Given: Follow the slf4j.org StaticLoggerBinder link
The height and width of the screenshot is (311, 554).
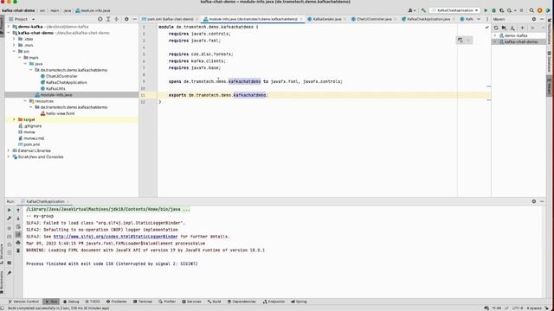Looking at the screenshot, I should [x=115, y=237].
